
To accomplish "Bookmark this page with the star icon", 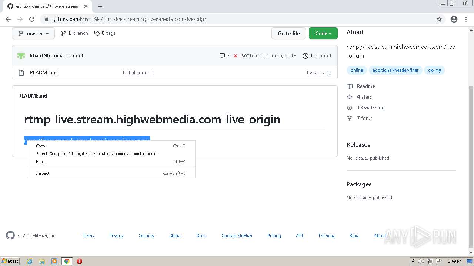I will point(439,19).
